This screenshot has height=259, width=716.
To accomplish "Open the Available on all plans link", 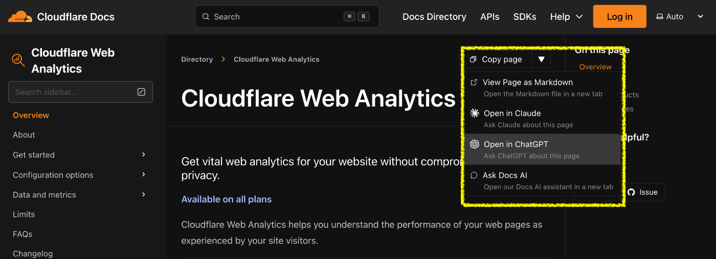I will 227,199.
